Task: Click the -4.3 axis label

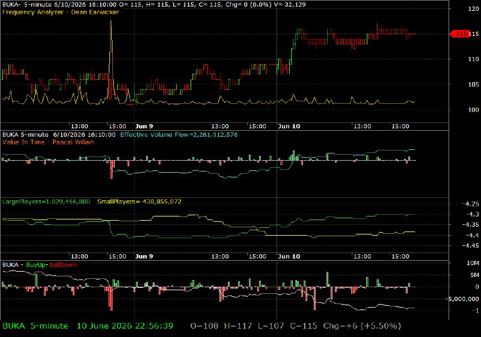Action: pos(472,214)
